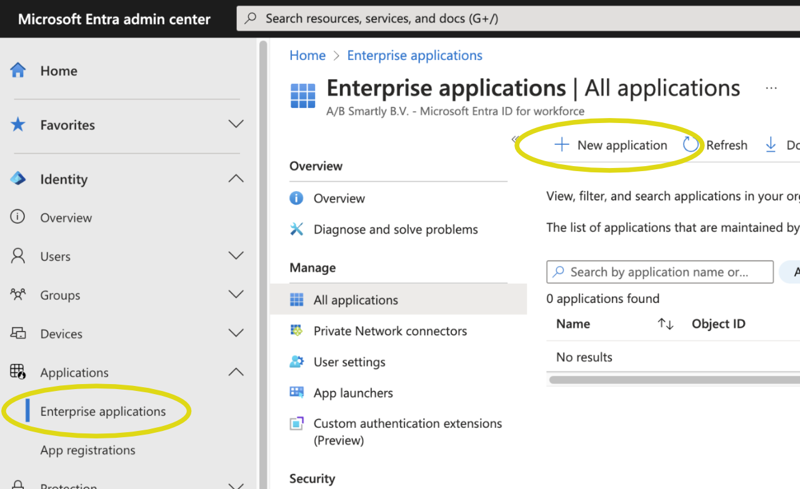
Task: Click the '0 applications found' text
Action: tap(603, 299)
